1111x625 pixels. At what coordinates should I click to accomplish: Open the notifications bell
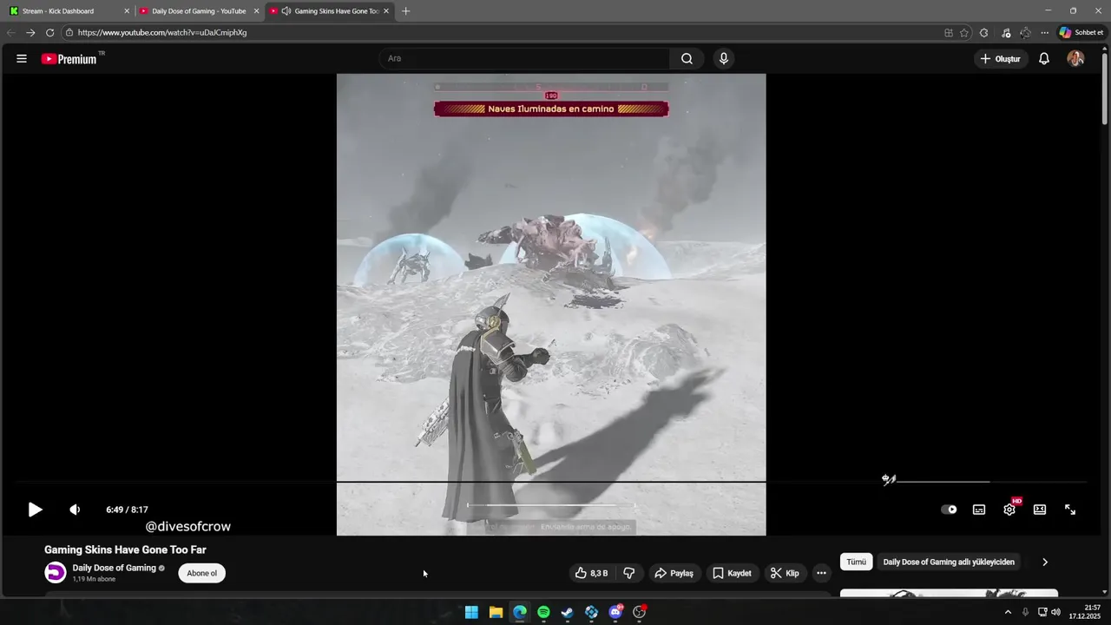(x=1044, y=59)
